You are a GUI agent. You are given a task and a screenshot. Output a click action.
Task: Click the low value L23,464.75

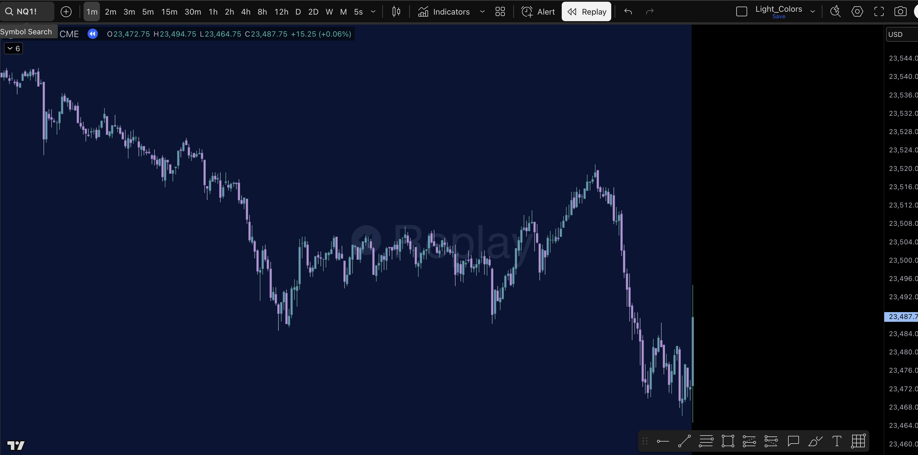pyautogui.click(x=220, y=34)
